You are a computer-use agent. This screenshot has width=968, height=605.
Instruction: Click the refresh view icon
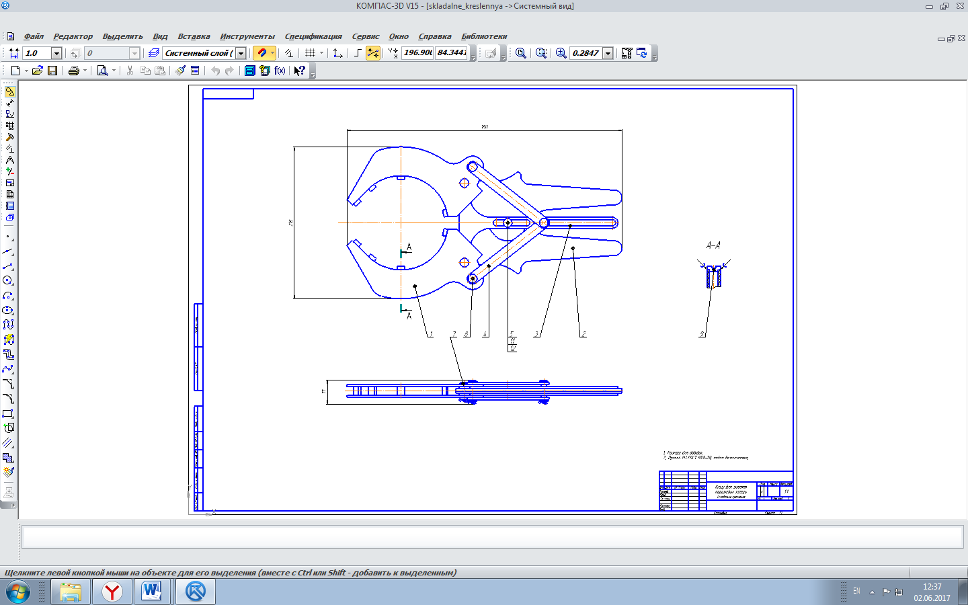coord(641,53)
